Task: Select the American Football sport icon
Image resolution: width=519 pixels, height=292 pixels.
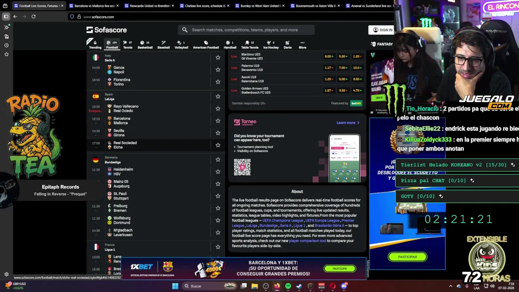Action: click(x=206, y=45)
